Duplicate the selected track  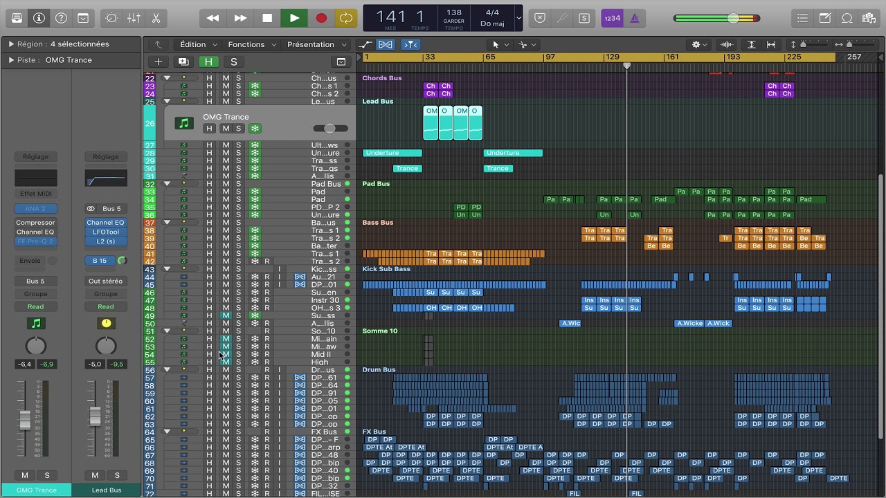[x=183, y=62]
